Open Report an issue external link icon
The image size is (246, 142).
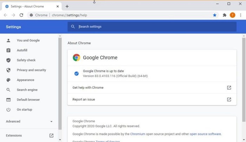tap(229, 99)
